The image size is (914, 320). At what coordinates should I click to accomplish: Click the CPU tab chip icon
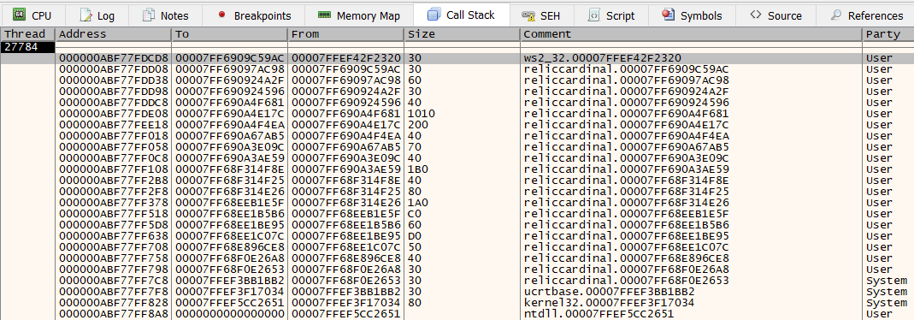(x=19, y=15)
